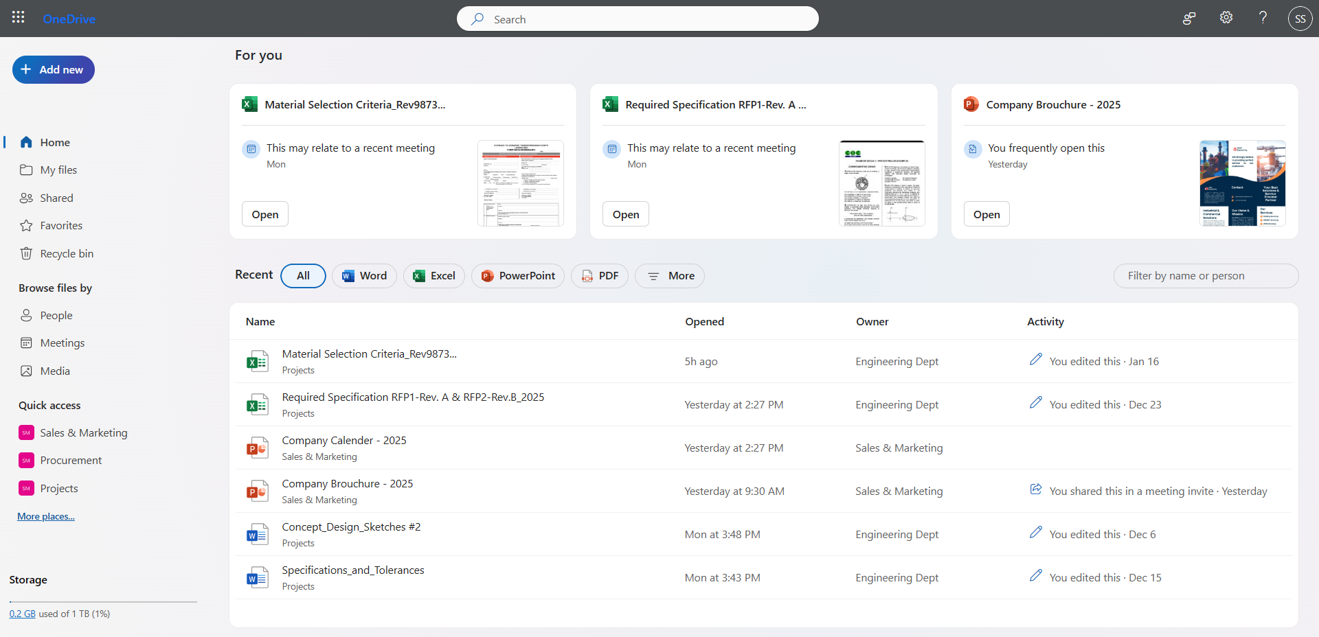Click Excel file icon for Required Specification row
Image resolution: width=1319 pixels, height=637 pixels.
click(x=258, y=404)
